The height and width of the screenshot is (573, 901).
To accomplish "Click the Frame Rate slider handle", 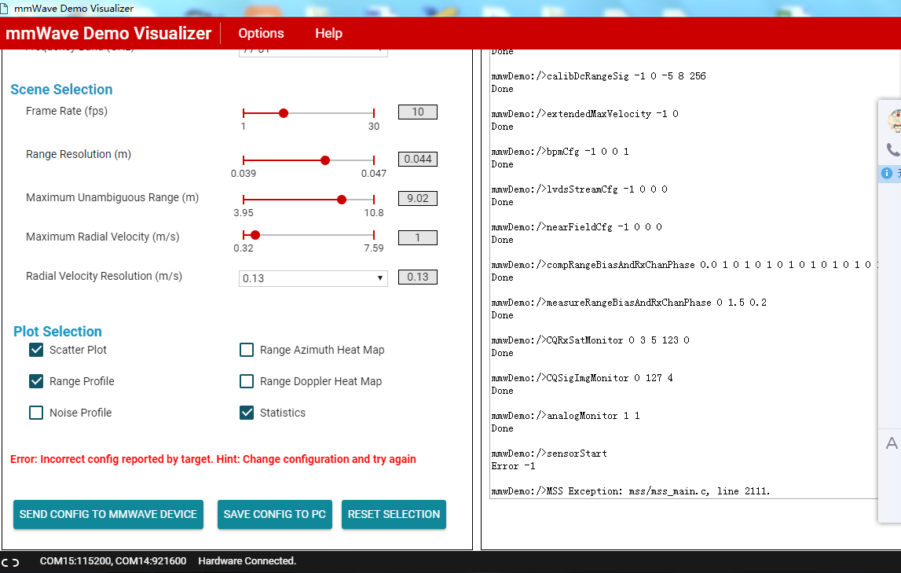I will [x=284, y=113].
